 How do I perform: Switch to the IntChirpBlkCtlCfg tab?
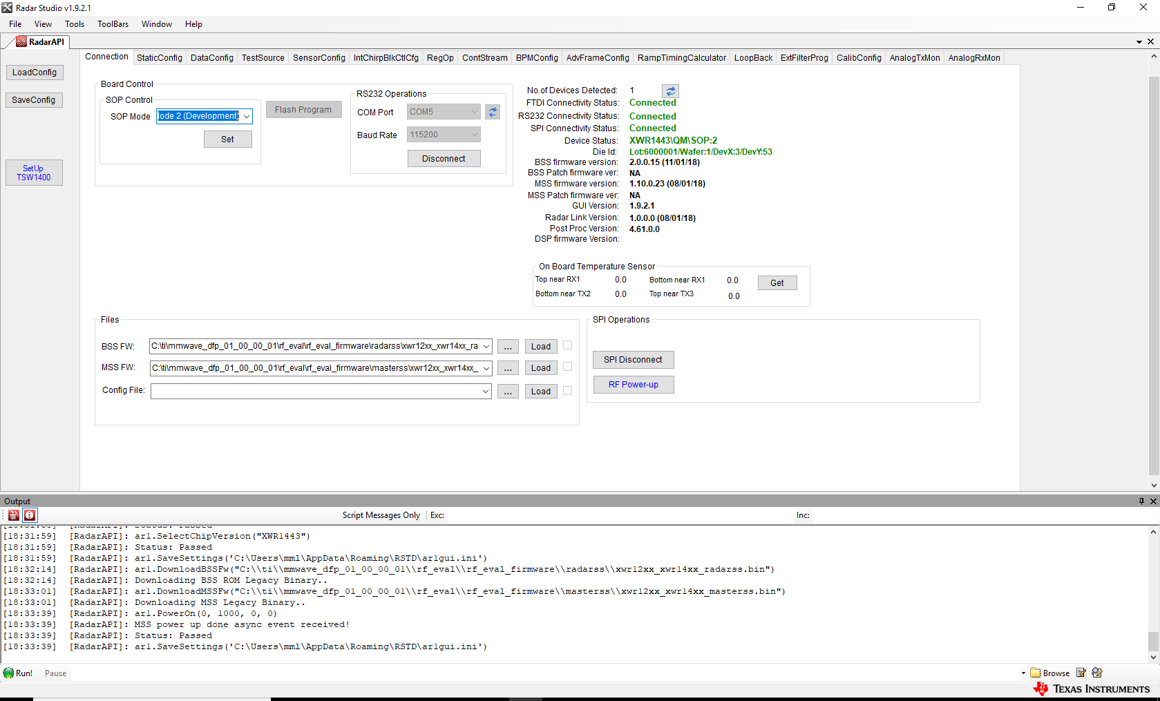pyautogui.click(x=386, y=58)
